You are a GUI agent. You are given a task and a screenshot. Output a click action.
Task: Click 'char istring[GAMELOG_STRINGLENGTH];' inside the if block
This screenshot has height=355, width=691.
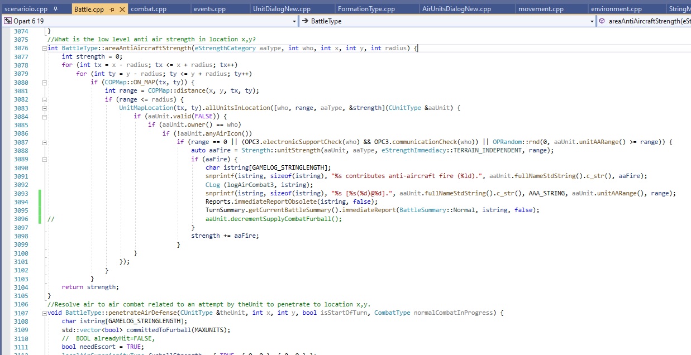[268, 167]
